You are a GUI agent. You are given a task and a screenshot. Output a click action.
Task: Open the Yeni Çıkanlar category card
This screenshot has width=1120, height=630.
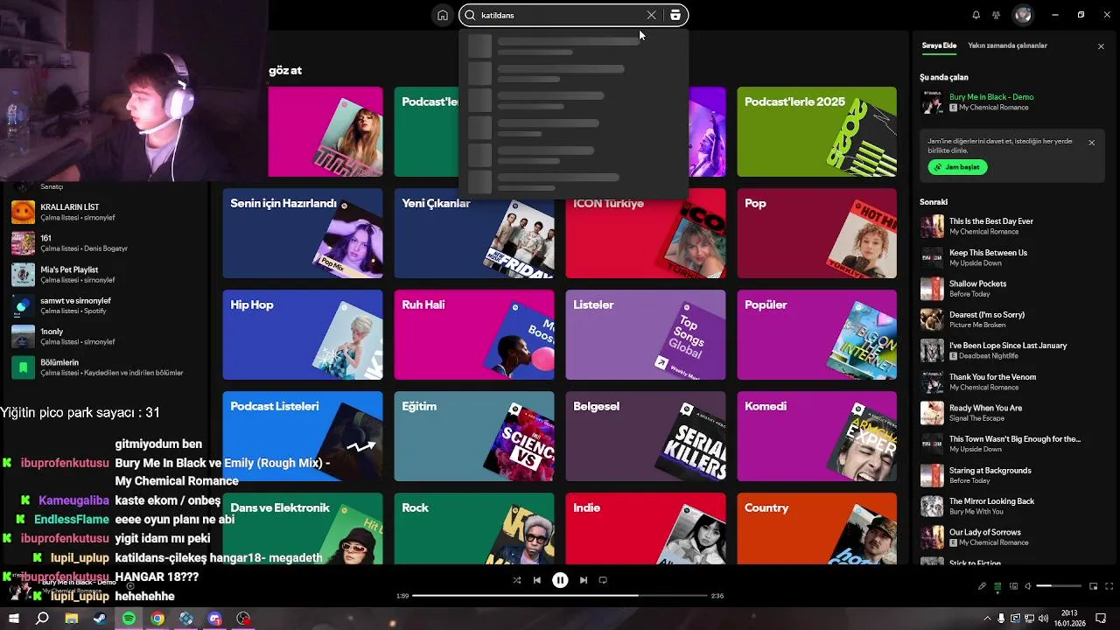[474, 233]
